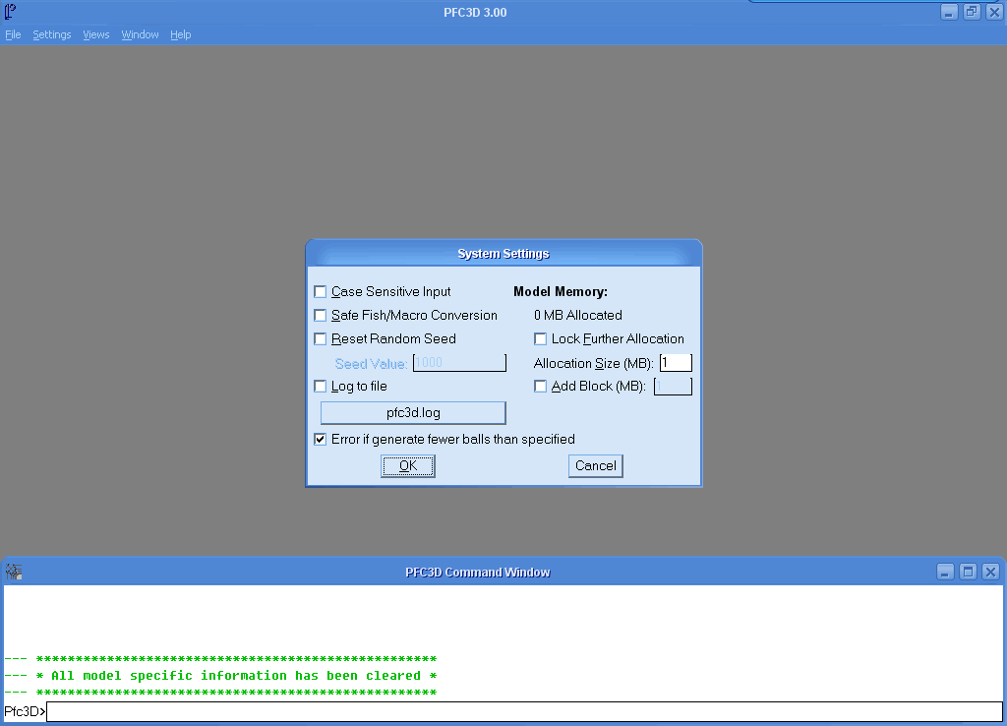Minimize the PFC3D Command Window

pyautogui.click(x=945, y=572)
